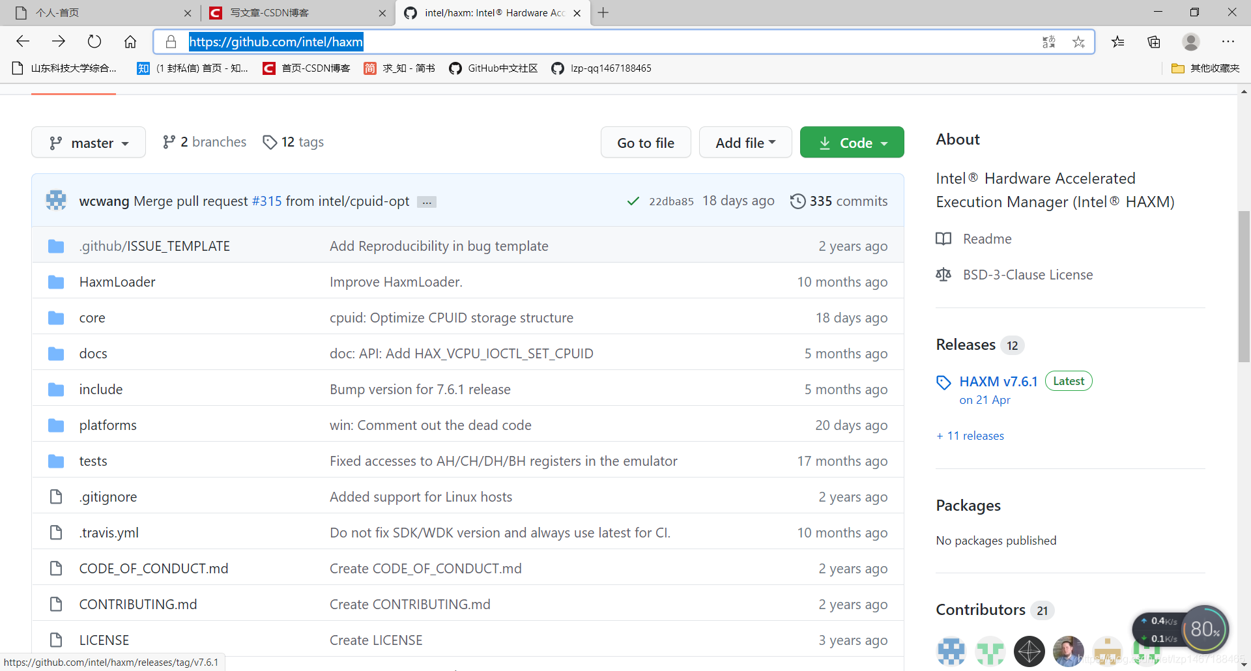Open the green Code dropdown

[852, 143]
